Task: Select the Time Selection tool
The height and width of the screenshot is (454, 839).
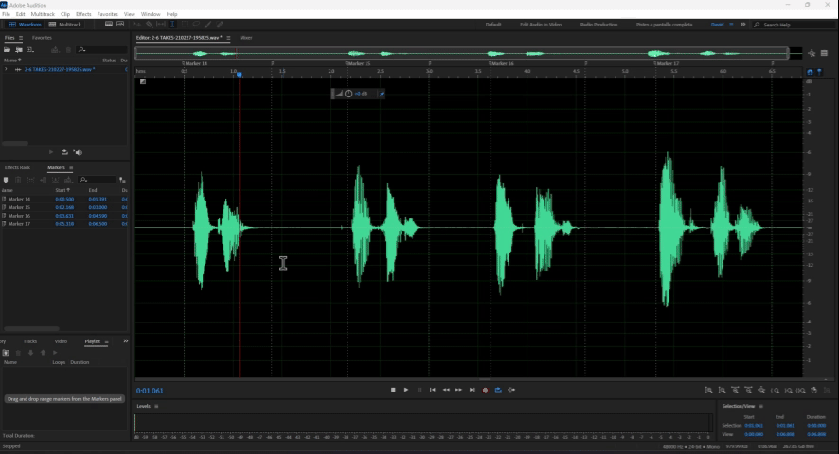Action: click(x=172, y=25)
